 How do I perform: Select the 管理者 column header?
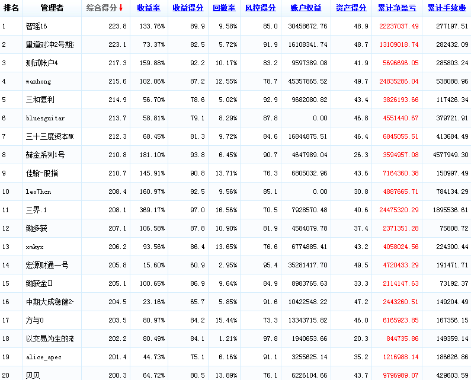point(52,8)
